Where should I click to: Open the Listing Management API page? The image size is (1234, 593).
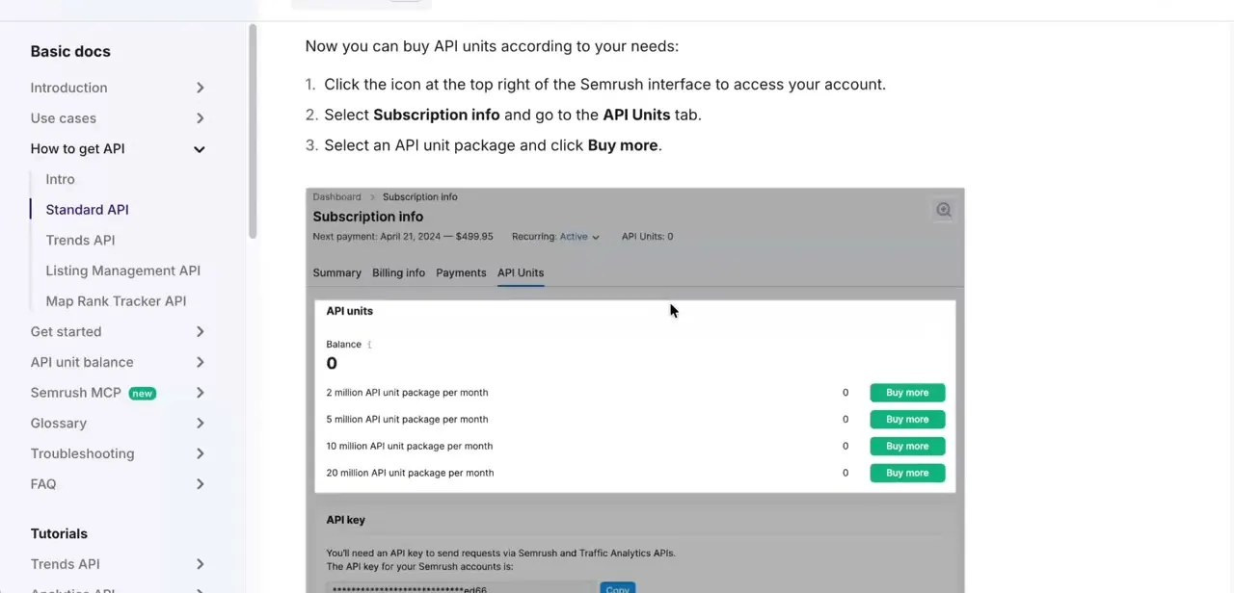click(122, 271)
